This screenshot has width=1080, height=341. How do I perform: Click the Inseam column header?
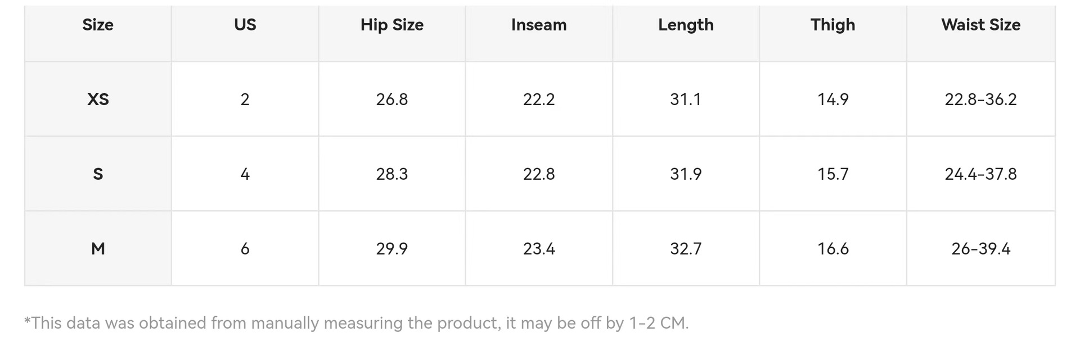point(539,25)
